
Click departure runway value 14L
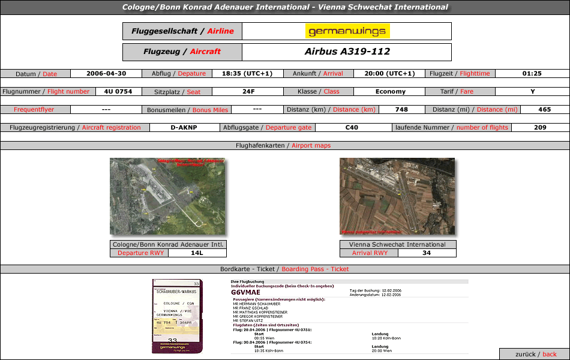click(x=197, y=253)
